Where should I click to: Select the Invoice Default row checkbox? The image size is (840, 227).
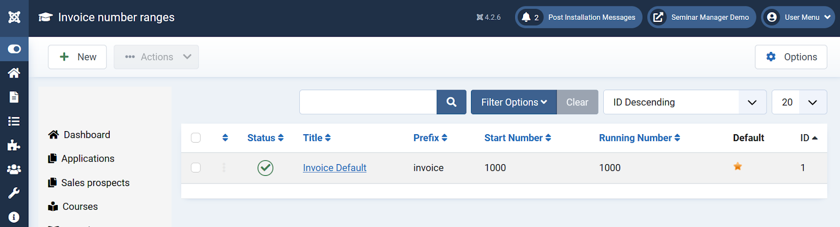(x=196, y=168)
